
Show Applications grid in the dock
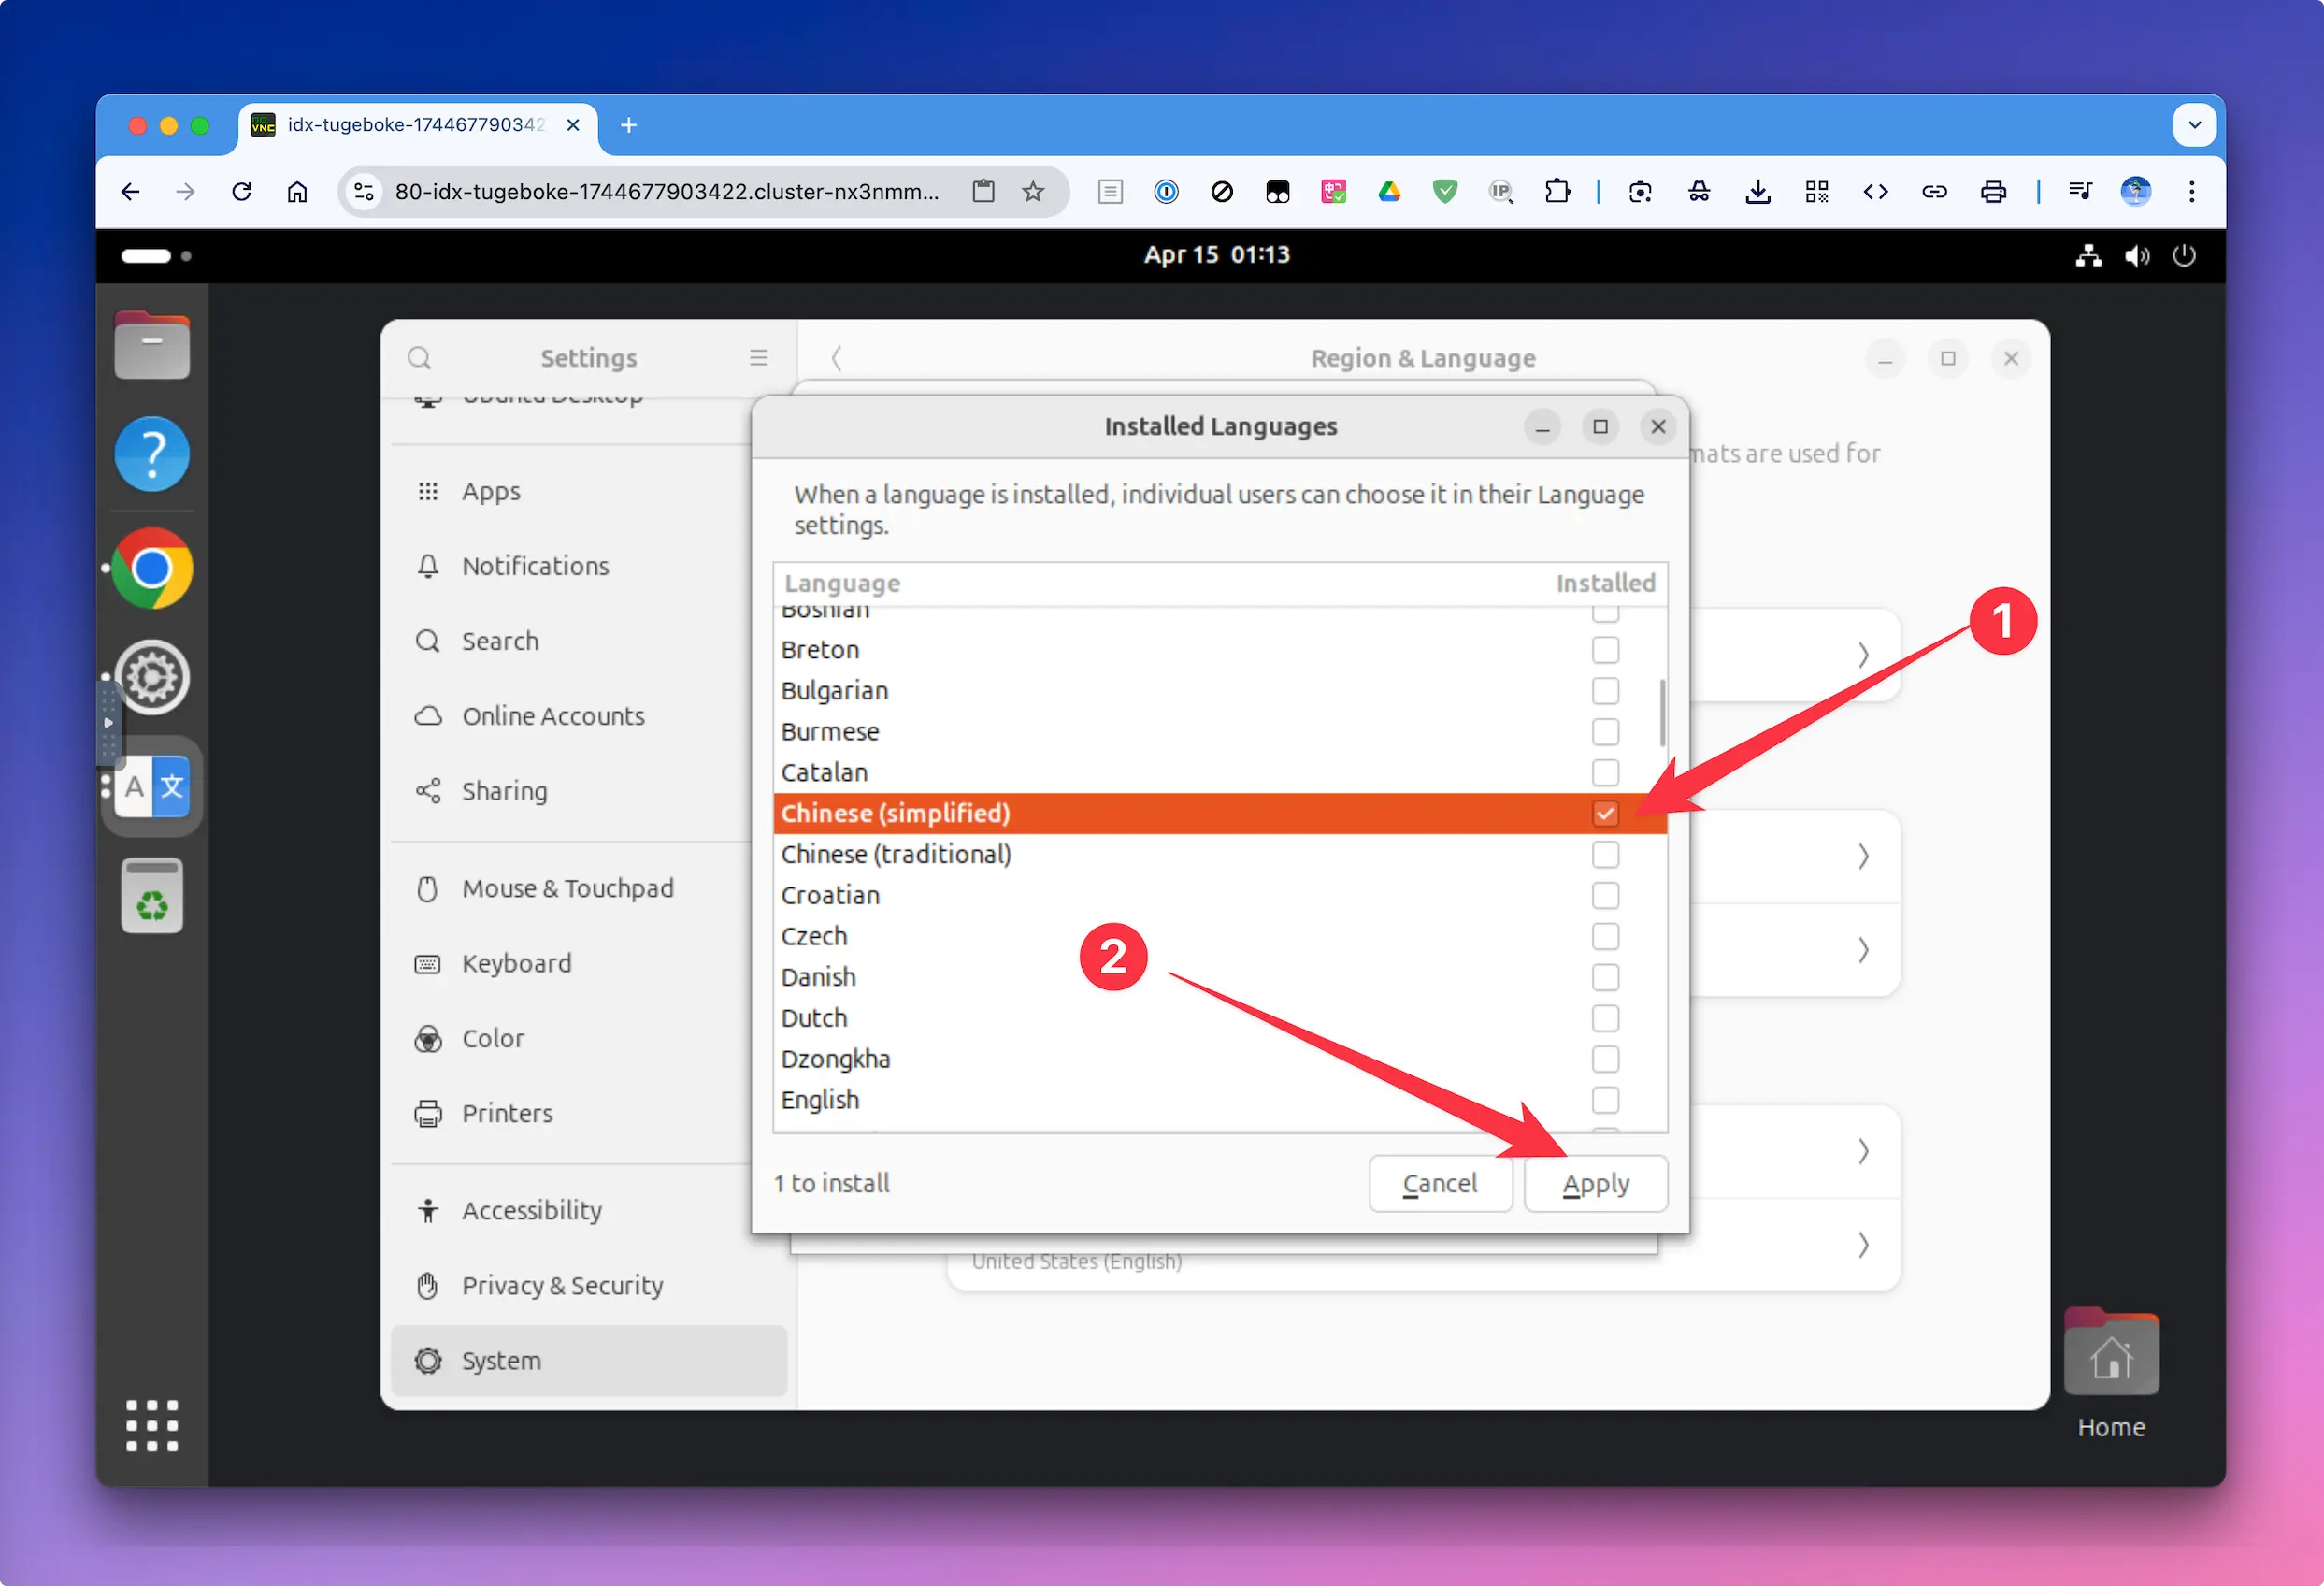point(152,1426)
